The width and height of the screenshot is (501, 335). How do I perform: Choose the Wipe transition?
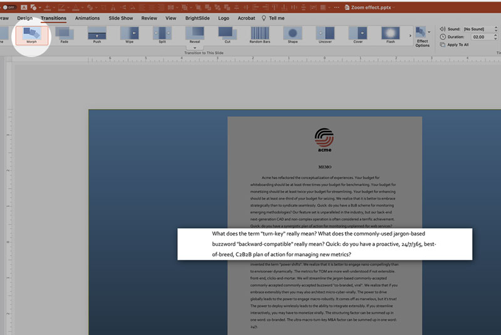click(x=130, y=35)
